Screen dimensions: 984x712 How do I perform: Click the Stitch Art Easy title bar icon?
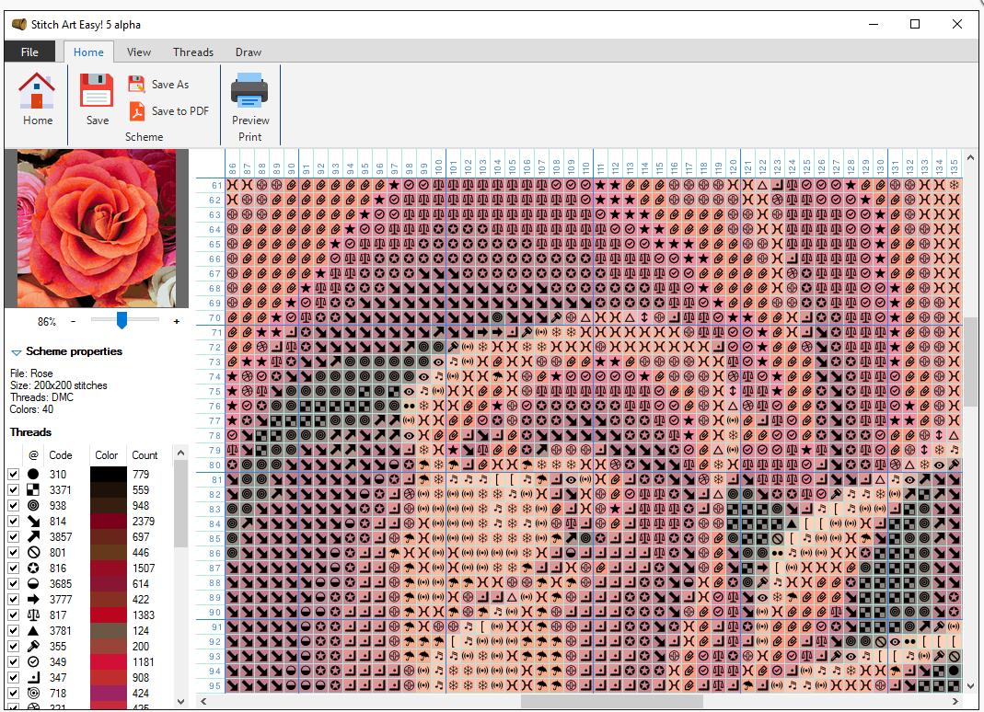coord(18,25)
